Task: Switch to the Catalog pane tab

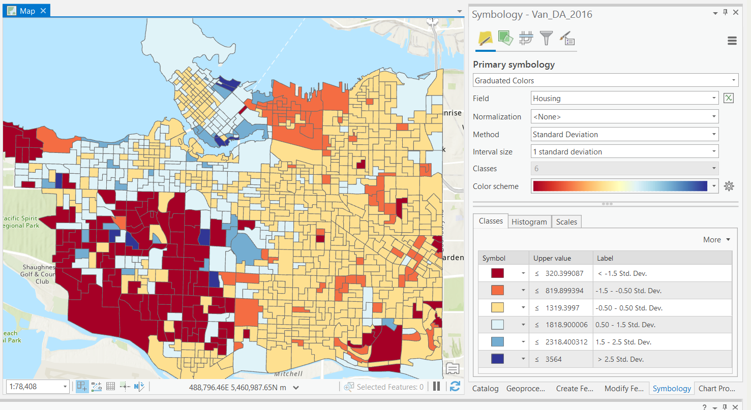Action: (485, 389)
